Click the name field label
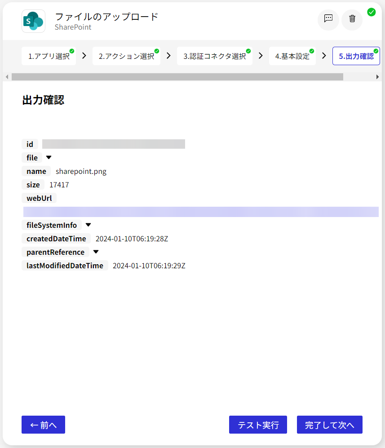This screenshot has width=385, height=448. click(36, 171)
